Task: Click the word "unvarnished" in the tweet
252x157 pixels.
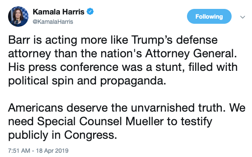Action: (x=163, y=107)
